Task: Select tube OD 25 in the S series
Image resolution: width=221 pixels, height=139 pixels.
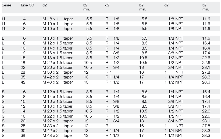Action: (x=23, y=126)
